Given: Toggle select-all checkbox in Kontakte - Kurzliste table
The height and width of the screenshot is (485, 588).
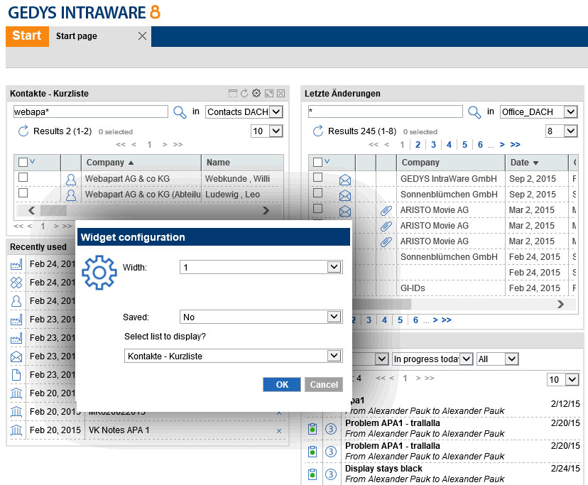Looking at the screenshot, I should point(23,162).
